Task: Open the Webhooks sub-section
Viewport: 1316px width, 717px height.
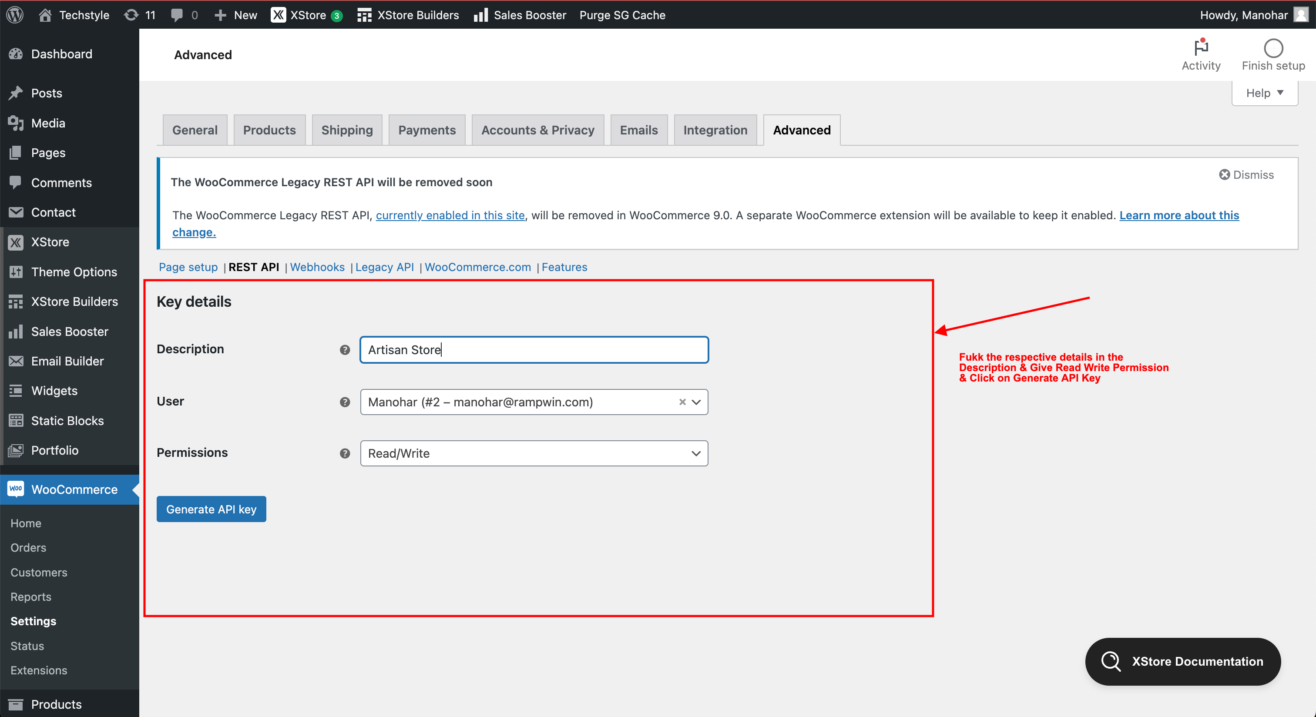Action: pyautogui.click(x=317, y=267)
